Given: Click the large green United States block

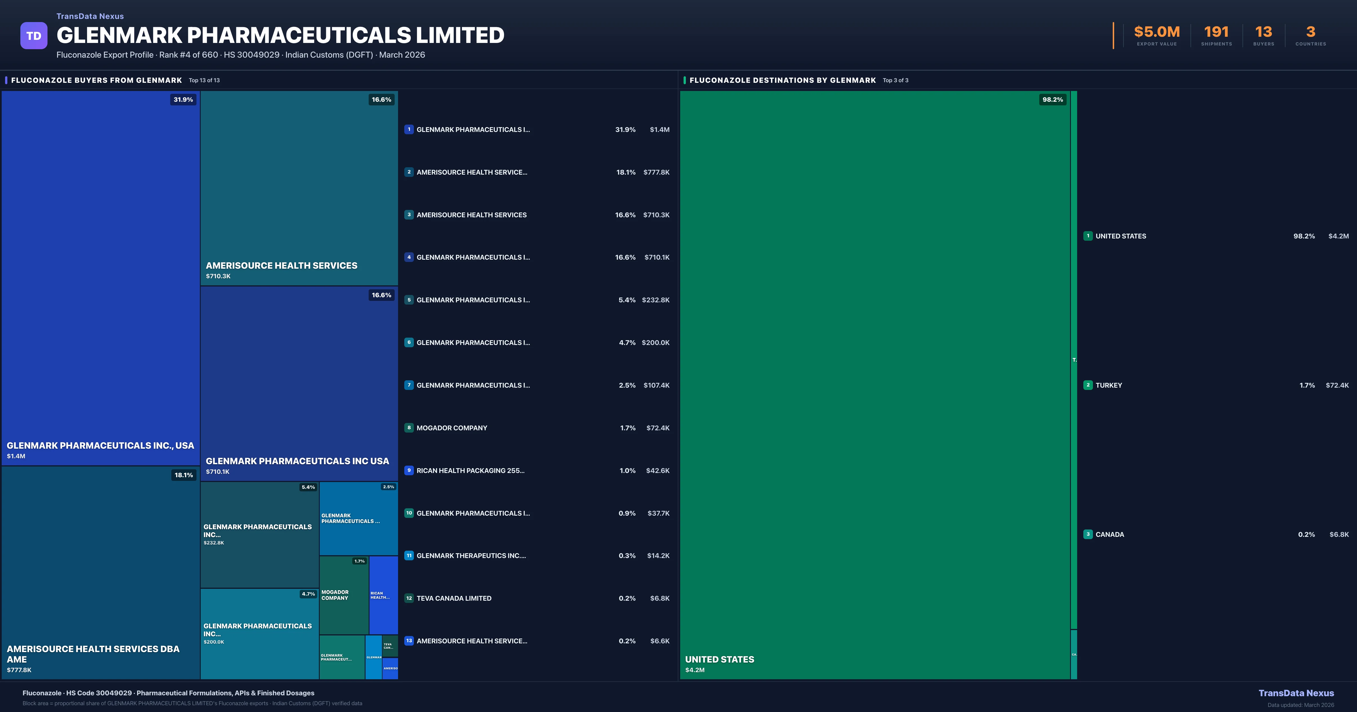Looking at the screenshot, I should [x=874, y=385].
